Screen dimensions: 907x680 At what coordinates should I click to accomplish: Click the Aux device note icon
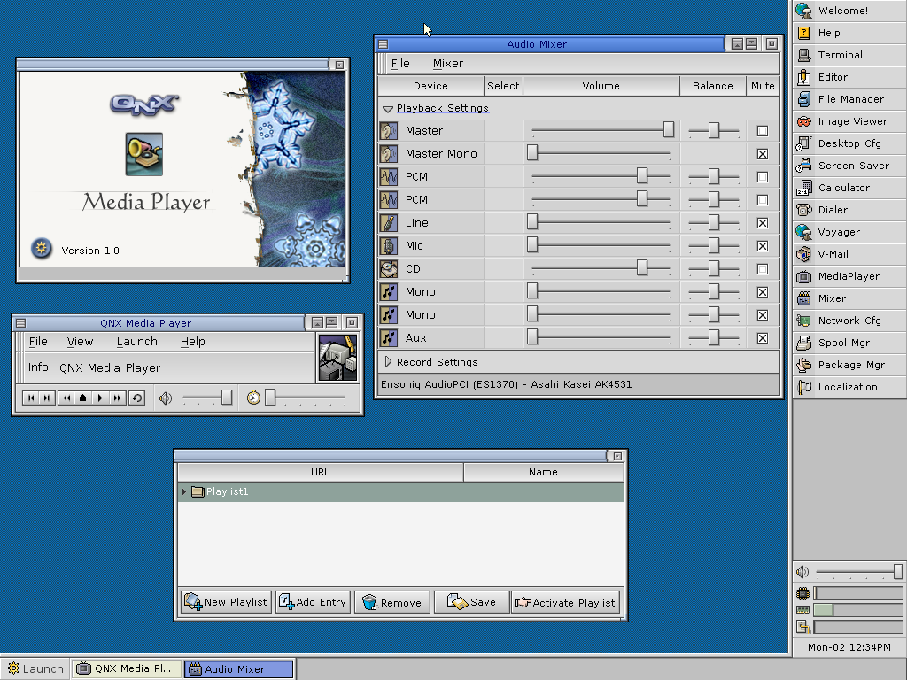pos(388,337)
